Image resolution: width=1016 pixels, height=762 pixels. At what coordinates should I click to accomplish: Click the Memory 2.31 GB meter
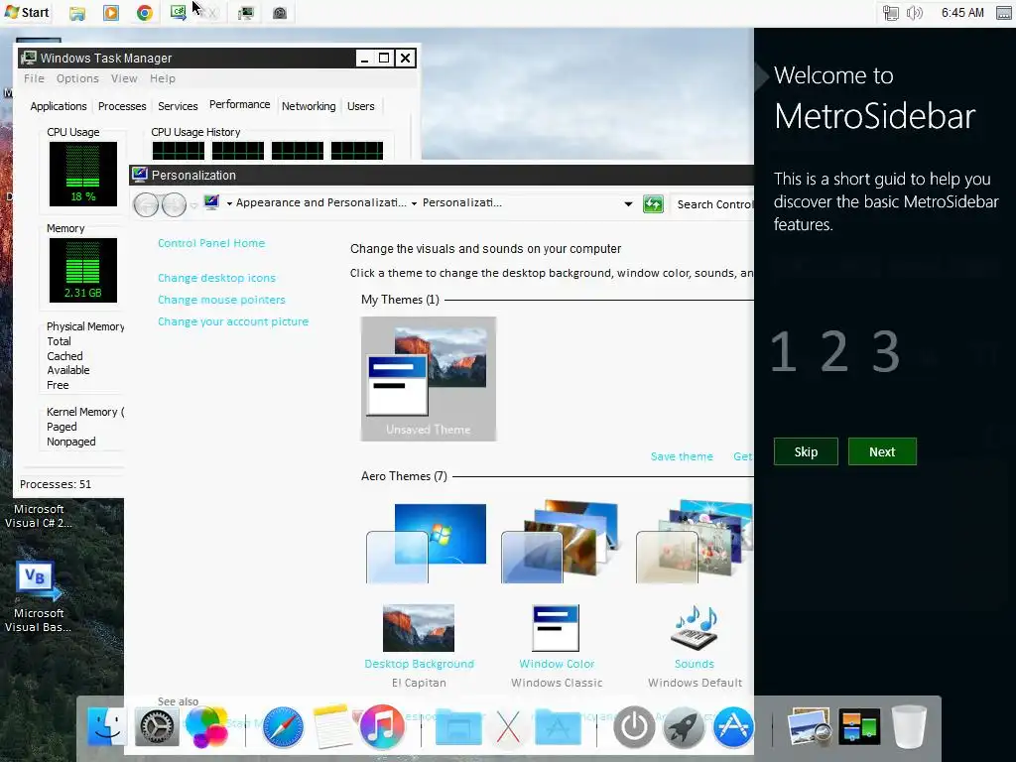point(83,270)
